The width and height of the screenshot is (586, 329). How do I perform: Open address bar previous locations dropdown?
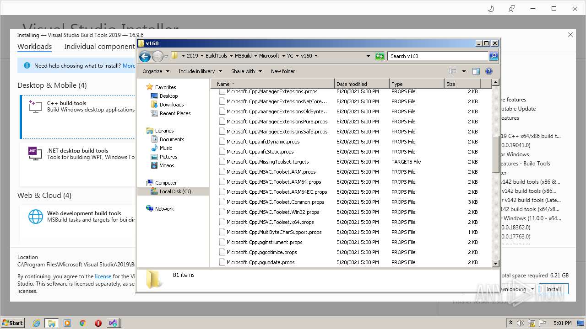[x=368, y=56]
